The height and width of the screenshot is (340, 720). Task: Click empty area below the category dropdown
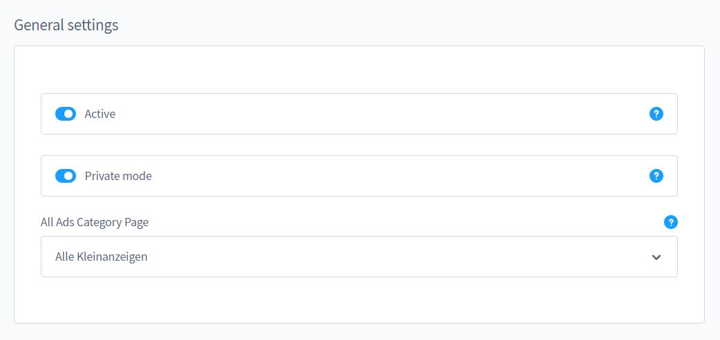359,300
